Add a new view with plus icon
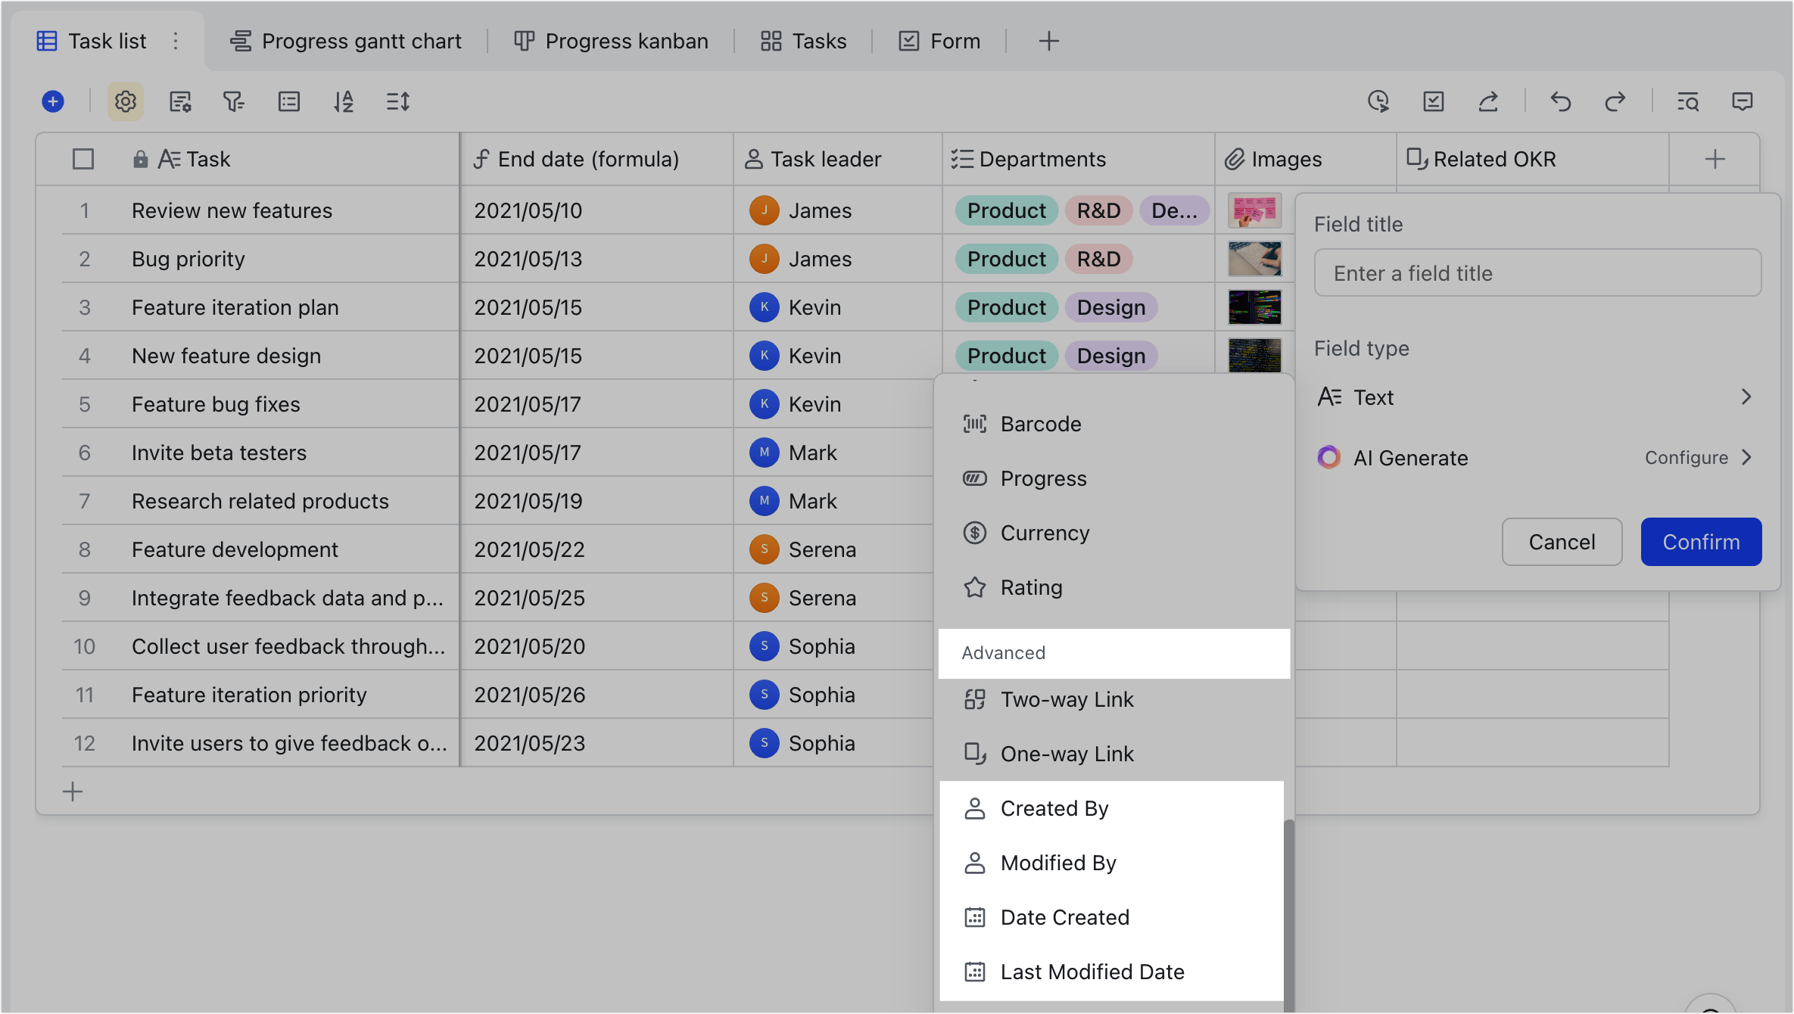 tap(1048, 41)
